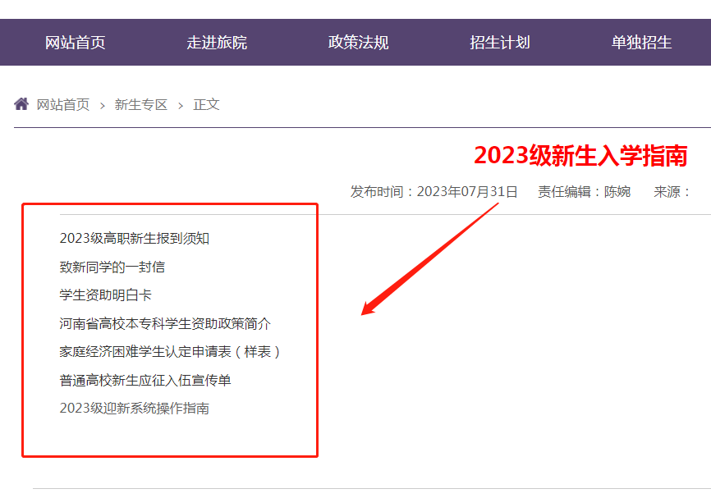Viewport: 711px width, 498px height.
Task: View 普通高校新生应征入伍宣传单
Action: (148, 380)
